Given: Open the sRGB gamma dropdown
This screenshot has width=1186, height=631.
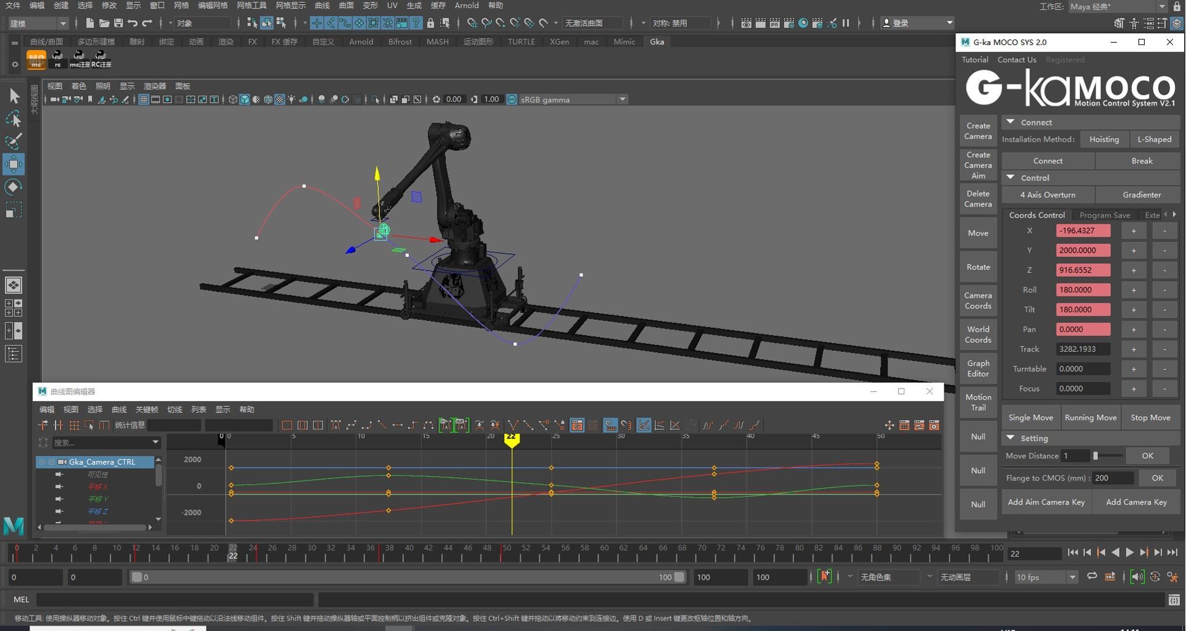Looking at the screenshot, I should pos(623,99).
